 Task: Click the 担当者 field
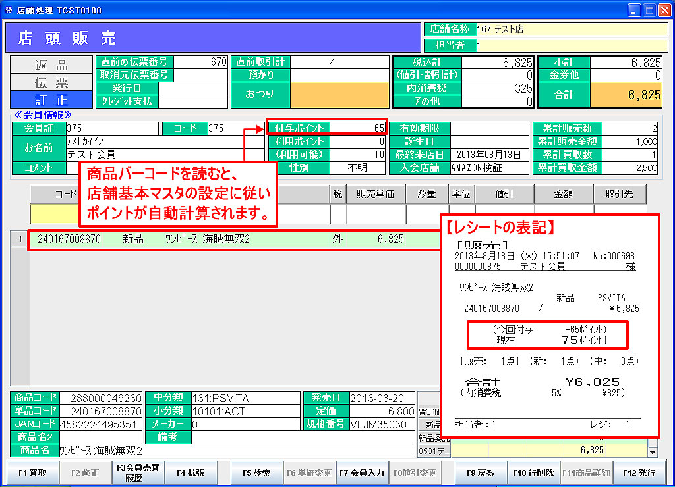571,46
